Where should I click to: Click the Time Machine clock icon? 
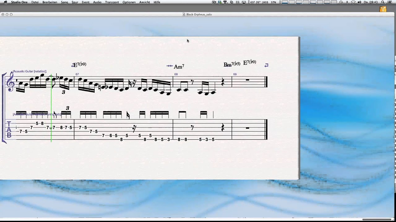tap(341, 2)
